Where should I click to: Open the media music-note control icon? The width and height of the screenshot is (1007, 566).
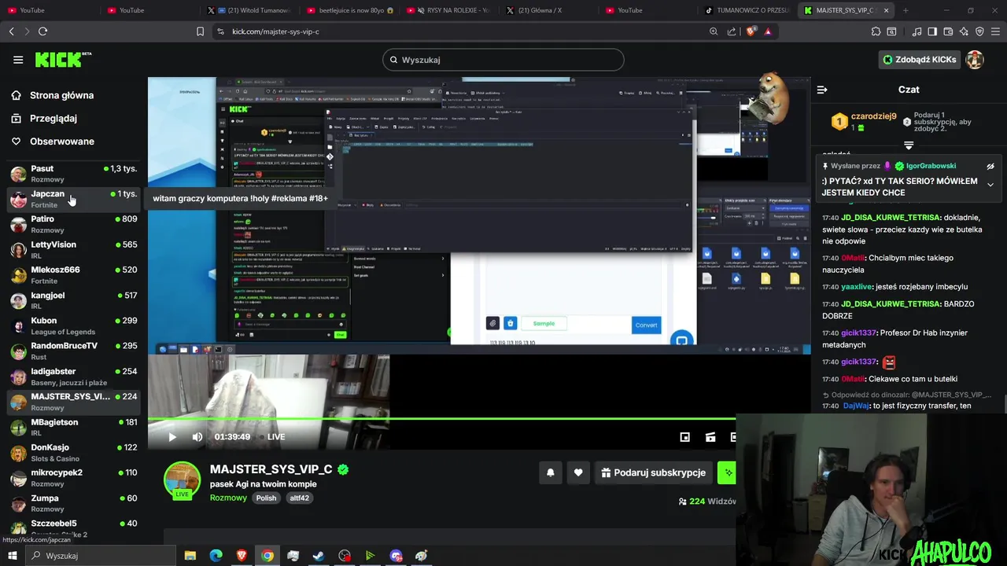[x=917, y=31]
